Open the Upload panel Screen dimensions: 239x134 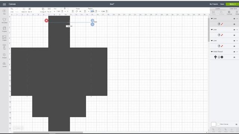pos(4,64)
